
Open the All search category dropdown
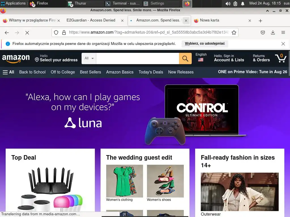click(x=89, y=58)
